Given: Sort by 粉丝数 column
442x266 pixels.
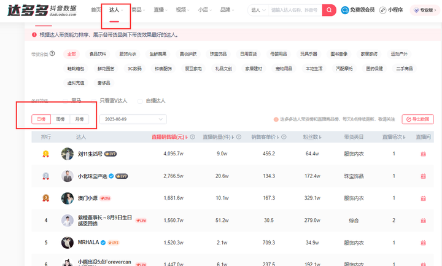Looking at the screenshot, I should coord(312,137).
